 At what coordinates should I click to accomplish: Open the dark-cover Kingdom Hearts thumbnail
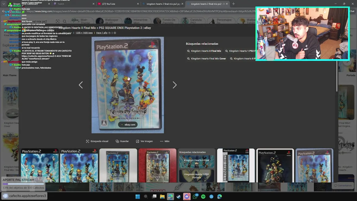(275, 166)
